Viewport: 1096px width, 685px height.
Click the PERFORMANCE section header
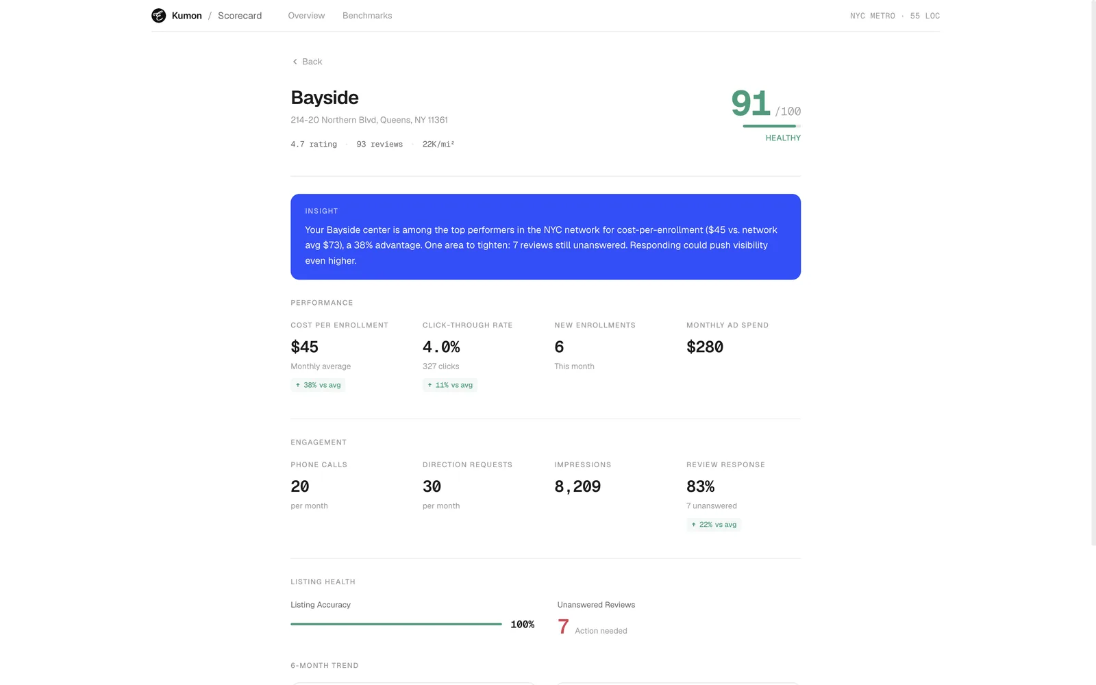(x=322, y=303)
